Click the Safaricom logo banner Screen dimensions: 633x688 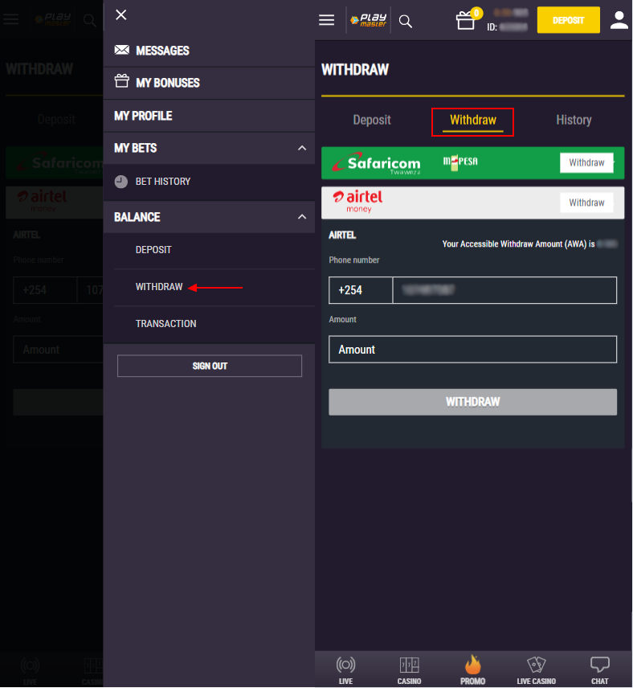pos(377,163)
